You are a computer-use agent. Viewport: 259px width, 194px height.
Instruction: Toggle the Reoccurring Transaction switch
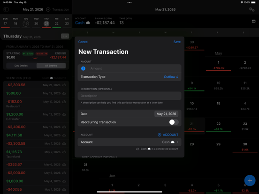174,122
